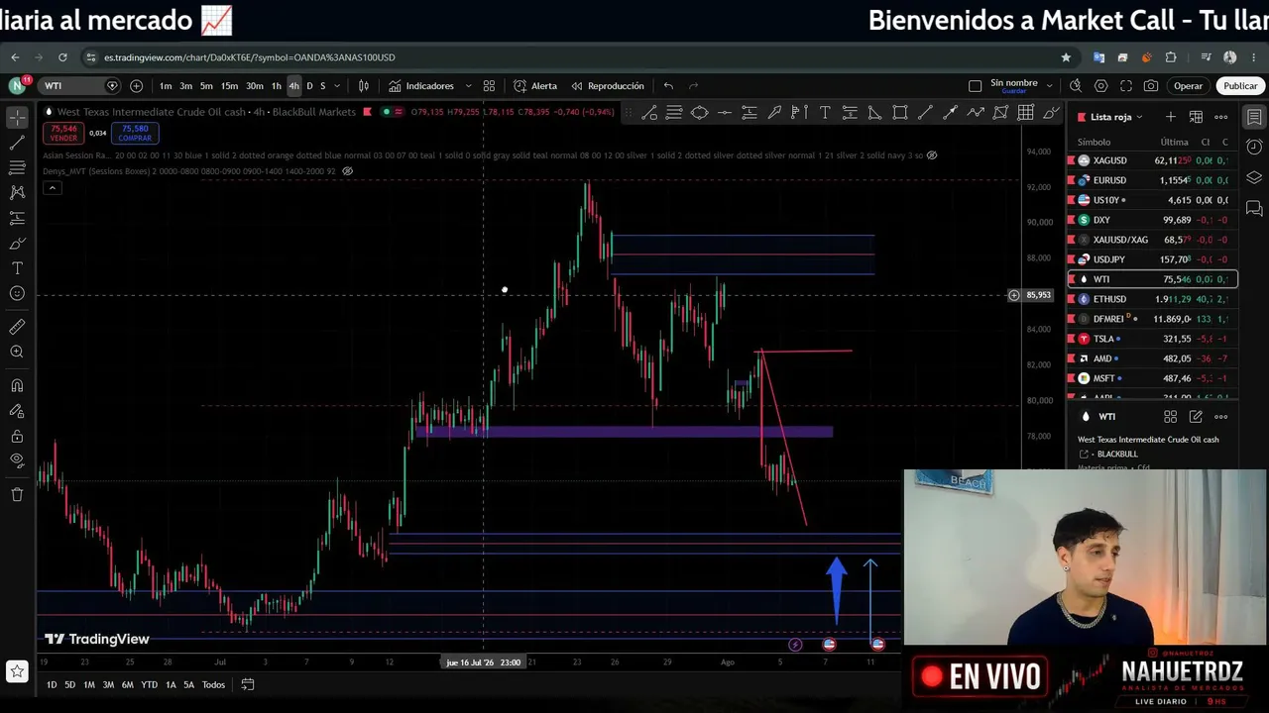Viewport: 1269px width, 713px height.
Task: Add symbol to compare with plus button
Action: point(136,86)
